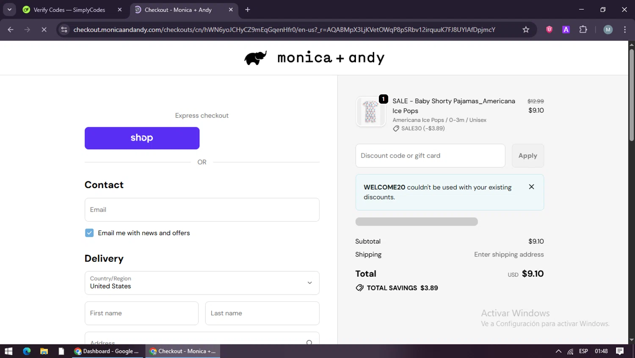Open the blank document taskbar icon
Viewport: 635px width, 358px height.
tap(61, 351)
